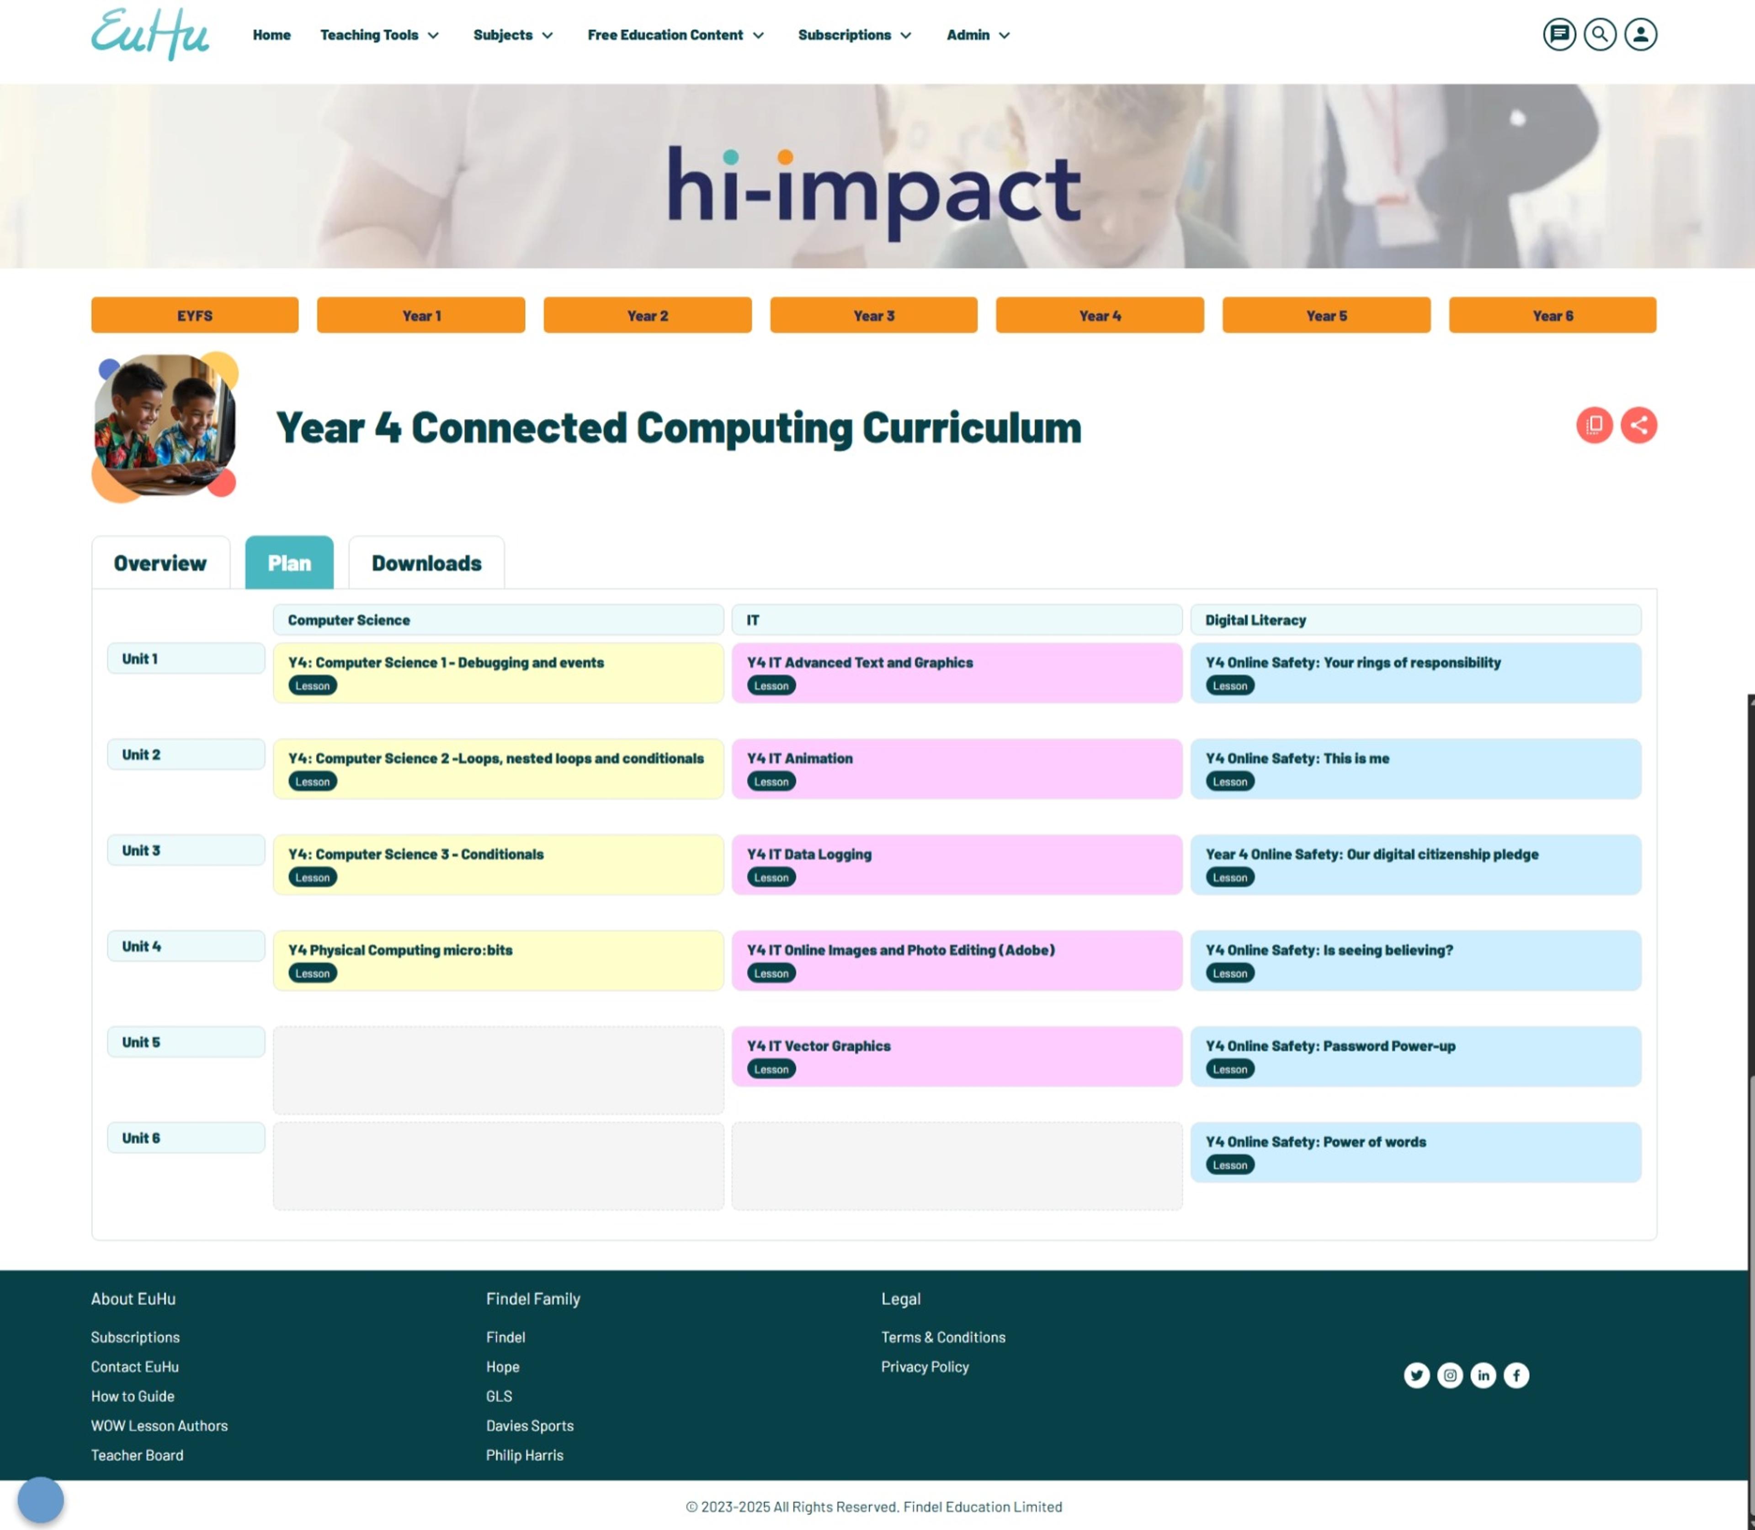Screen dimensions: 1755x1530
Task: Open the user profile icon
Action: click(1640, 35)
